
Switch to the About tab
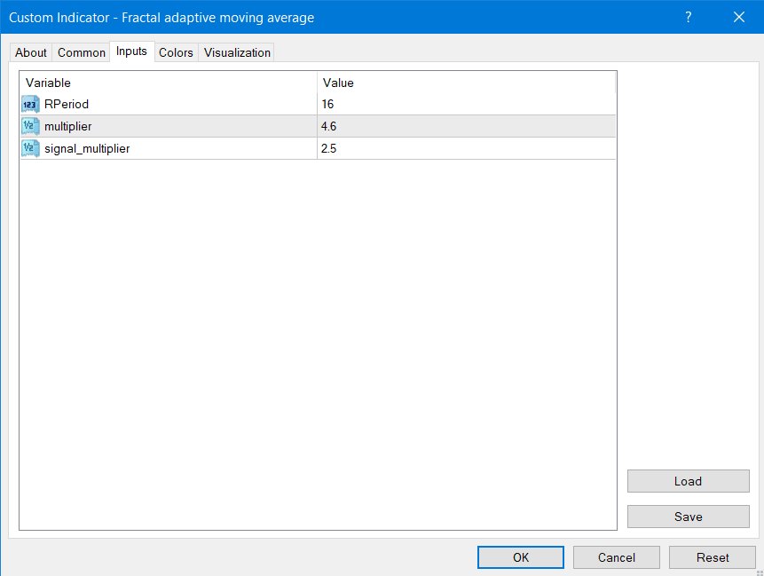point(31,52)
